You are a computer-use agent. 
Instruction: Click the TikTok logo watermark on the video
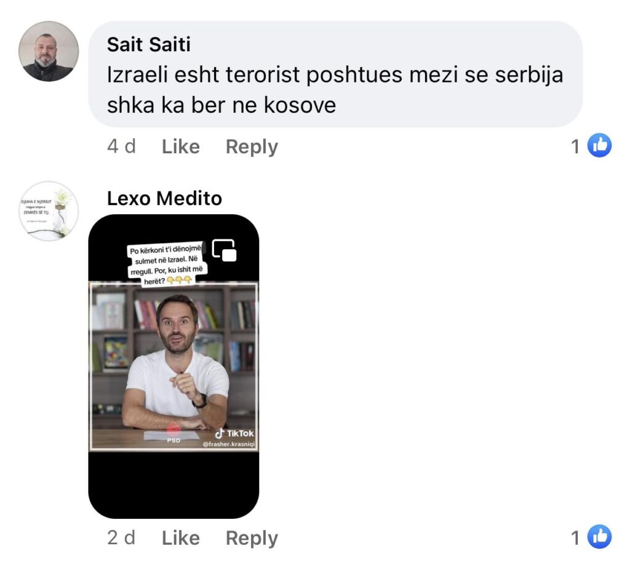click(x=234, y=433)
